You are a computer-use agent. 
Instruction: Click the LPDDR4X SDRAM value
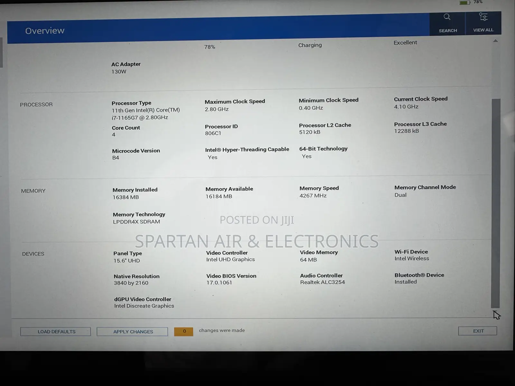[x=136, y=222]
